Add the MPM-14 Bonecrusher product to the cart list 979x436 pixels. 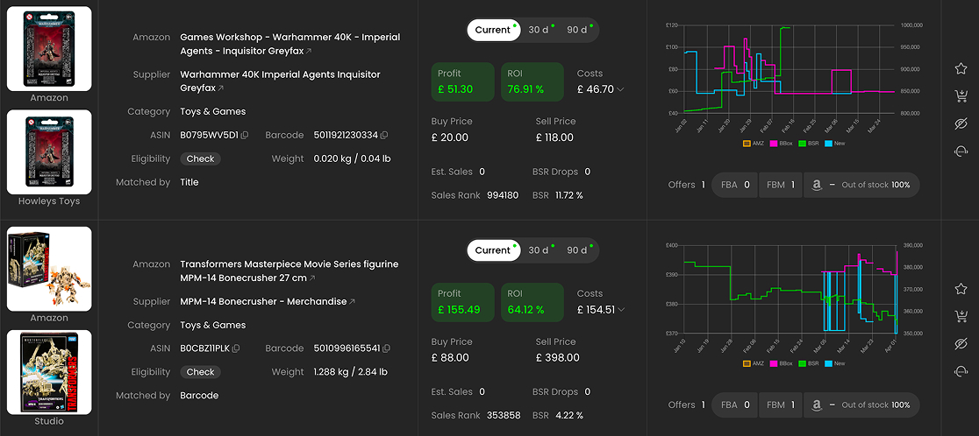(x=961, y=316)
